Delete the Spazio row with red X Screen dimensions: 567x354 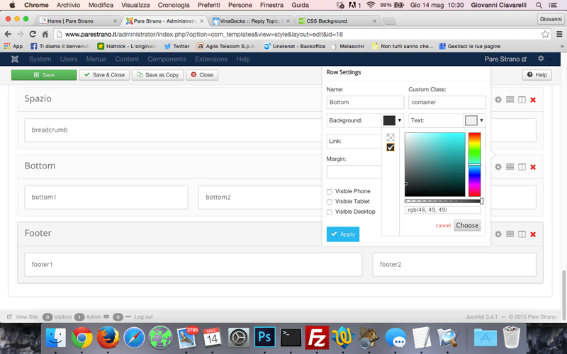coord(533,100)
